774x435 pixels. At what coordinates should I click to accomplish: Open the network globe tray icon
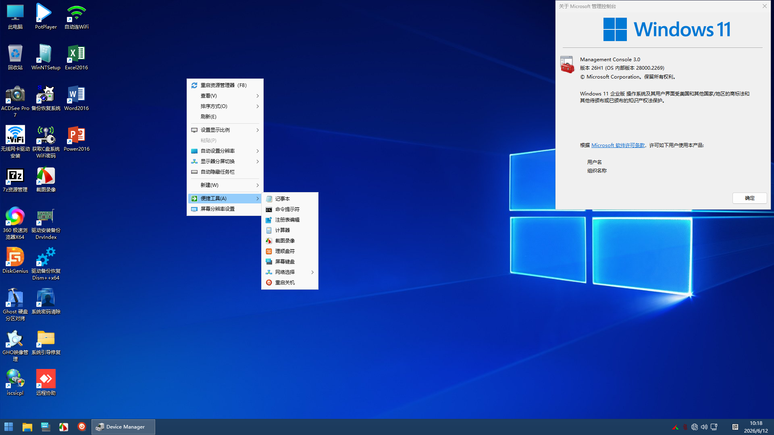695,427
